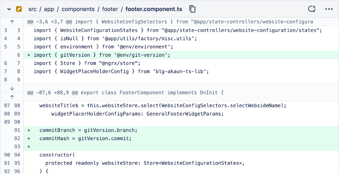Click new line number 93 in the gutter
Image resolution: width=339 pixels, height=175 pixels.
[x=18, y=147]
